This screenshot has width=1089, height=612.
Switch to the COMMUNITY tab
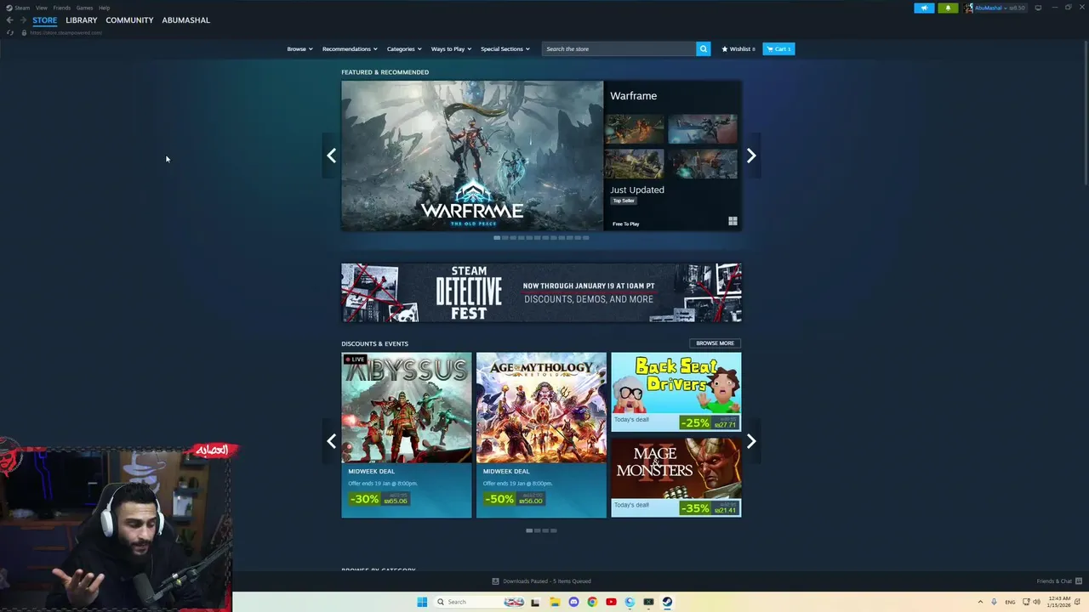[129, 20]
